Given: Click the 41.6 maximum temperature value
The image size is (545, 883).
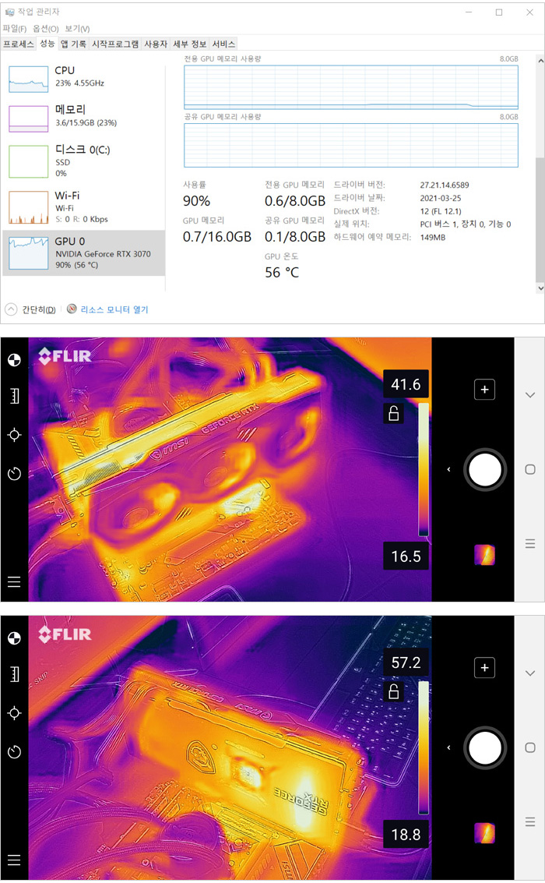Looking at the screenshot, I should coord(406,385).
